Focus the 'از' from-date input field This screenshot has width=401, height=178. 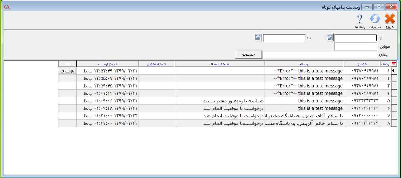coord(356,38)
